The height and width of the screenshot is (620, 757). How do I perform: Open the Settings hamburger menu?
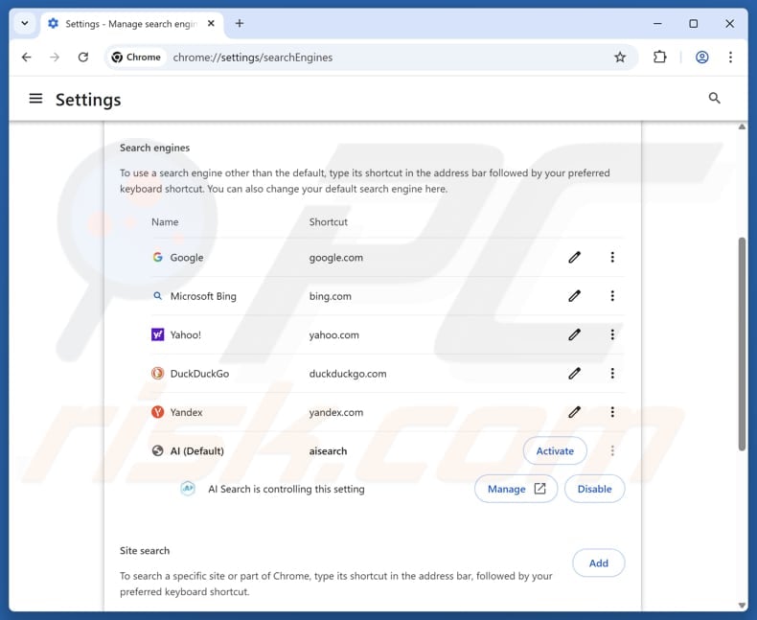point(35,99)
